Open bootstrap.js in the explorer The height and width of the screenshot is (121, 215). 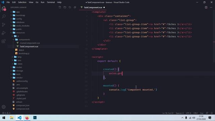pyautogui.click(x=24, y=53)
